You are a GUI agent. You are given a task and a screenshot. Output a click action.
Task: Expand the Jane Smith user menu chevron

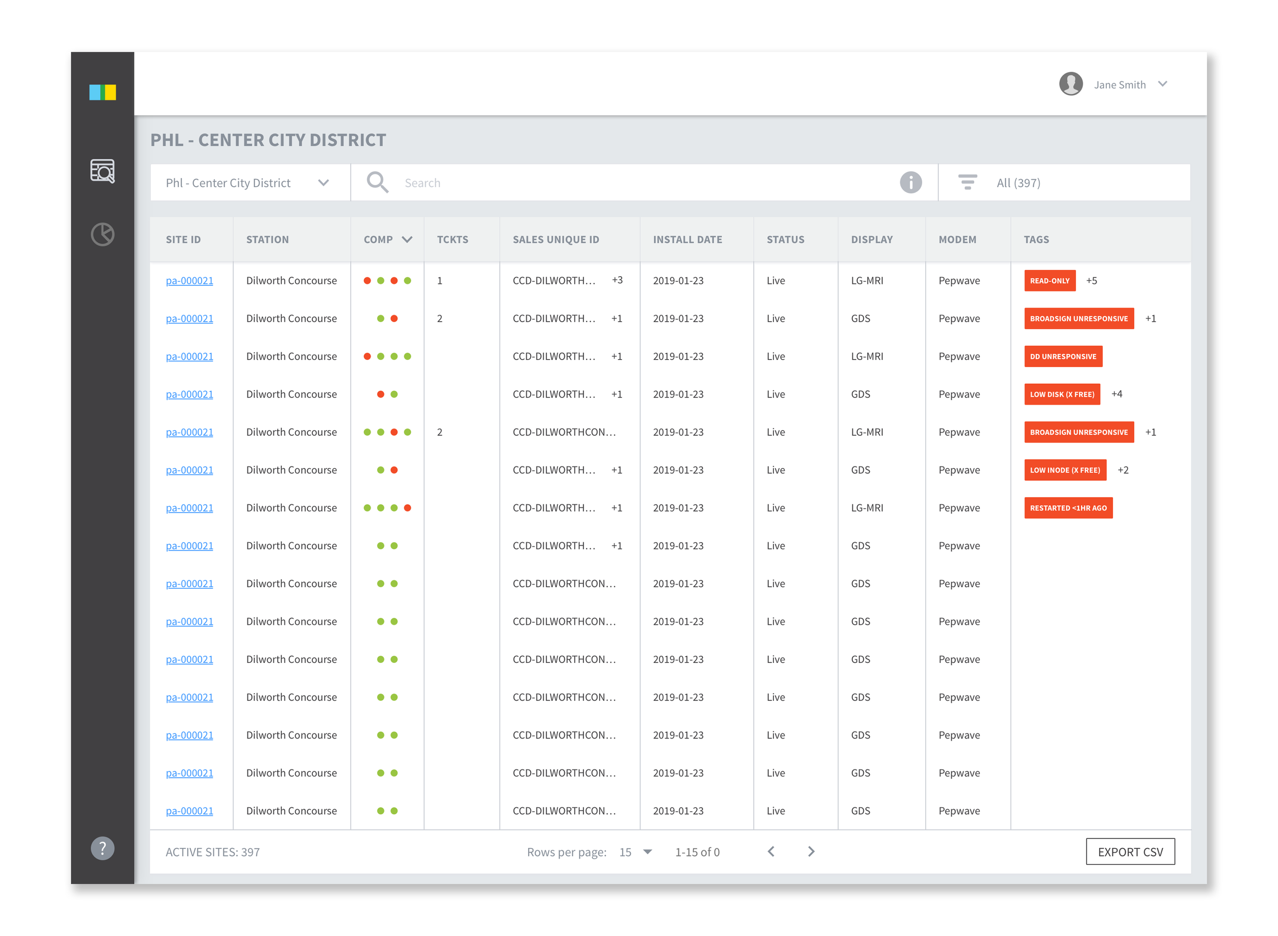1162,84
